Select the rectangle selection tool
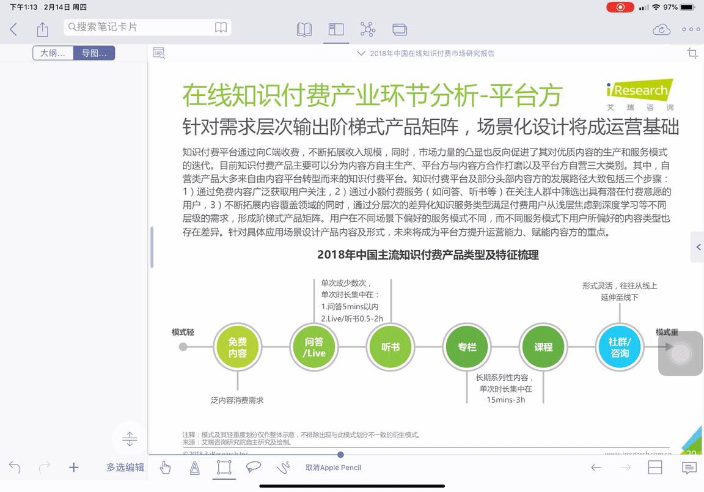Viewport: 704px width, 492px height. [224, 467]
